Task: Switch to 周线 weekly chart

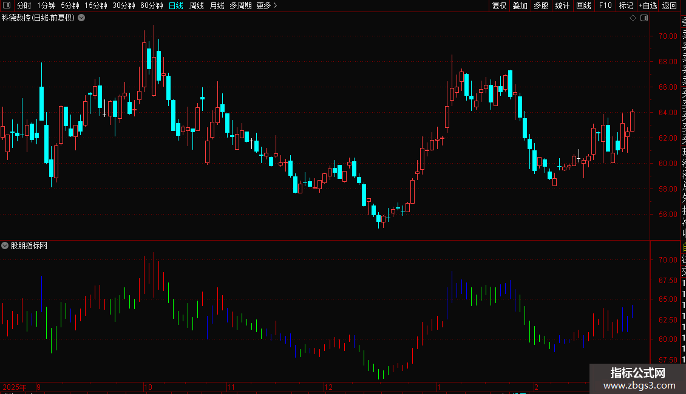Action: pyautogui.click(x=197, y=5)
